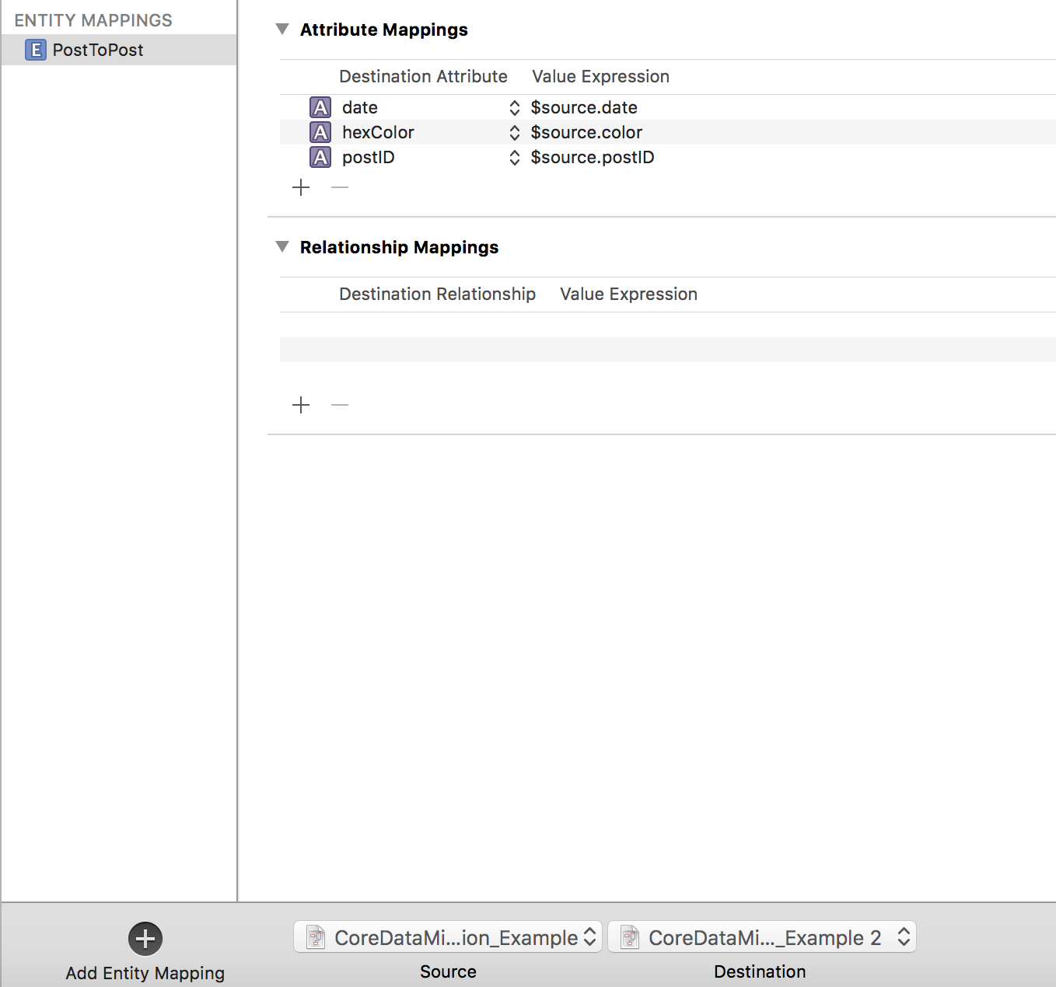Screen dimensions: 1056x987
Task: Remove selected mapping with minus button
Action: 339,187
